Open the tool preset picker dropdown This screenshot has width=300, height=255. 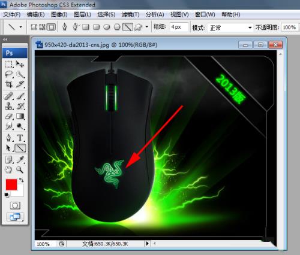(20, 27)
